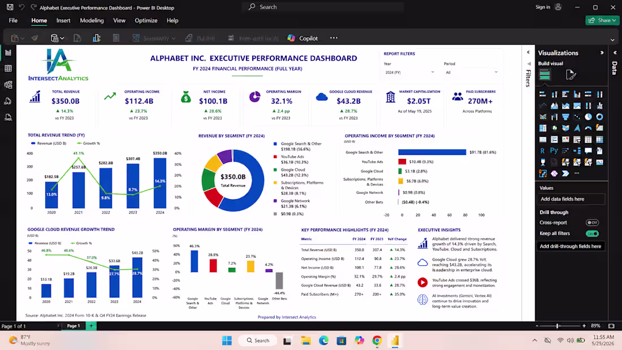
Task: Click the Sign in button
Action: 548,7
